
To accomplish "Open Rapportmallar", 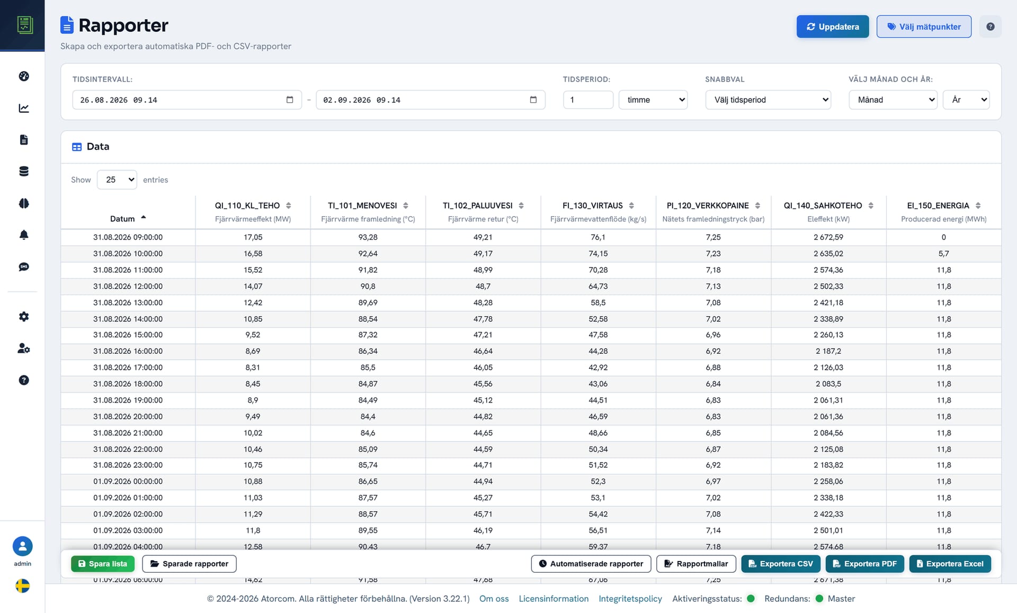I will 696,564.
